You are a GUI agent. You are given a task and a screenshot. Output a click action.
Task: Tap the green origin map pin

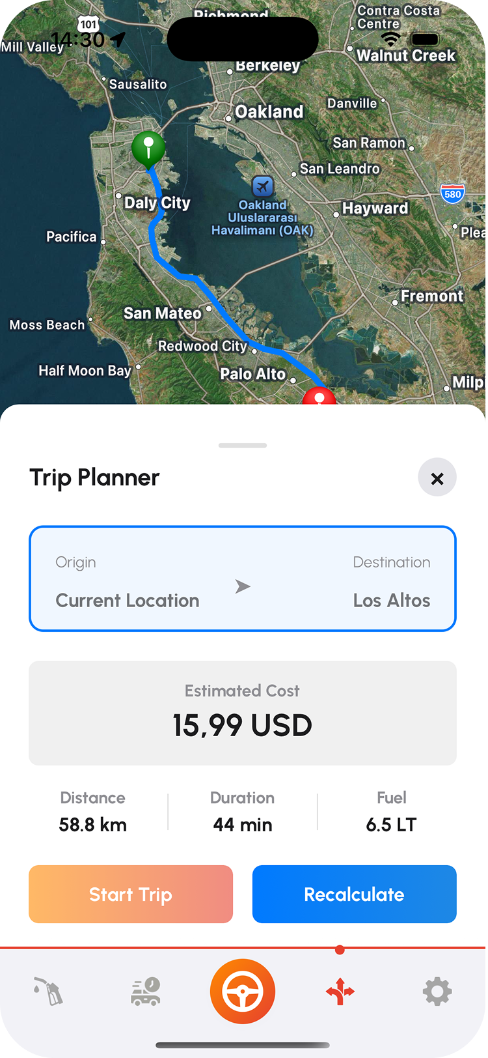148,147
